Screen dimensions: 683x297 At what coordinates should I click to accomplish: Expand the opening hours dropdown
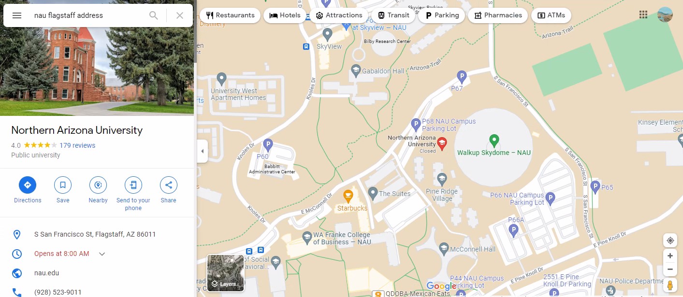[x=102, y=254]
